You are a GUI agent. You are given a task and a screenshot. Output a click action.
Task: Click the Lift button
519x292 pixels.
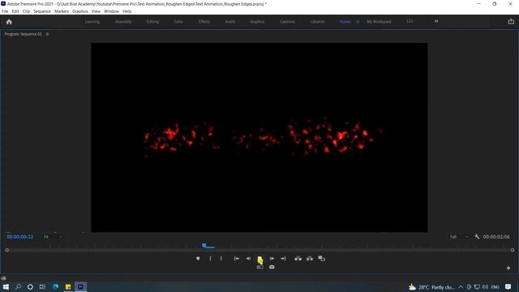298,259
